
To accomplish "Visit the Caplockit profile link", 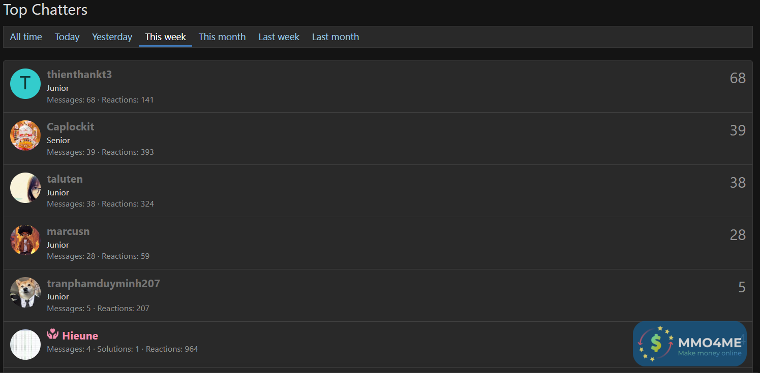I will coord(71,127).
